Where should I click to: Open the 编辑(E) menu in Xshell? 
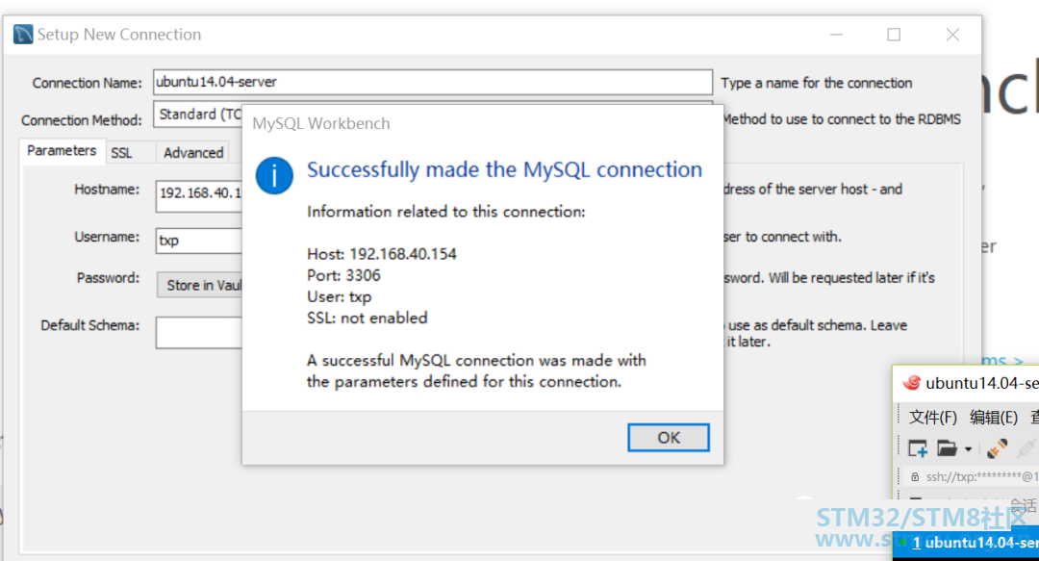tap(993, 417)
